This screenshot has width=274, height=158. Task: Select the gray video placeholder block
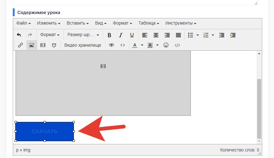(x=103, y=83)
